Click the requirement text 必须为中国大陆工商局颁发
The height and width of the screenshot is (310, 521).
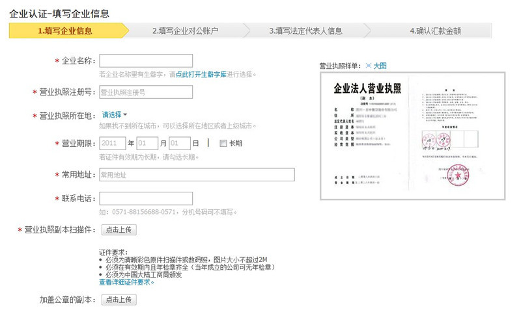(143, 274)
